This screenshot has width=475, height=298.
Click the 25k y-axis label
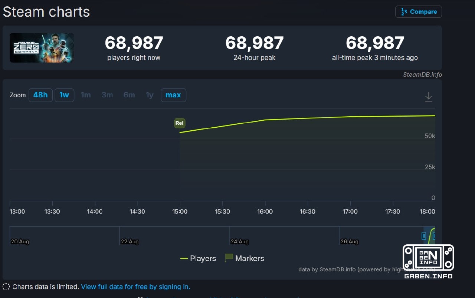click(430, 167)
